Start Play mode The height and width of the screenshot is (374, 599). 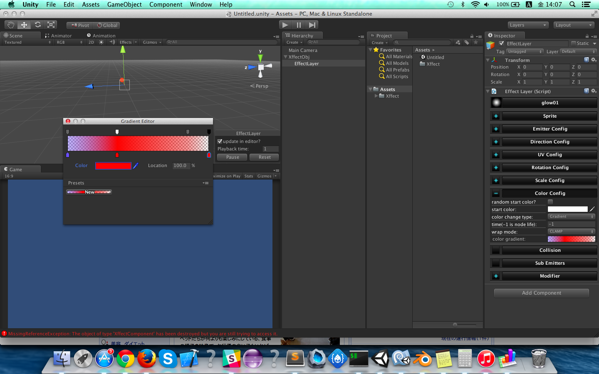pyautogui.click(x=285, y=25)
